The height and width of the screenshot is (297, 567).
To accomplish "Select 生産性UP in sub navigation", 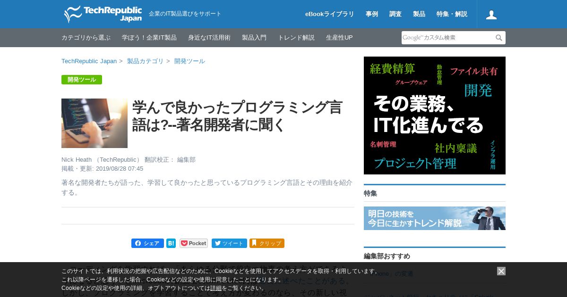I will 339,38.
